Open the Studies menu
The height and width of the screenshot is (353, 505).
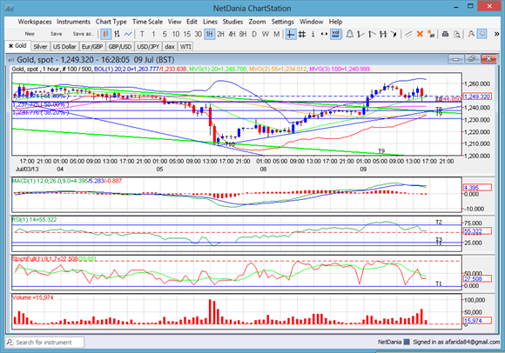click(232, 22)
